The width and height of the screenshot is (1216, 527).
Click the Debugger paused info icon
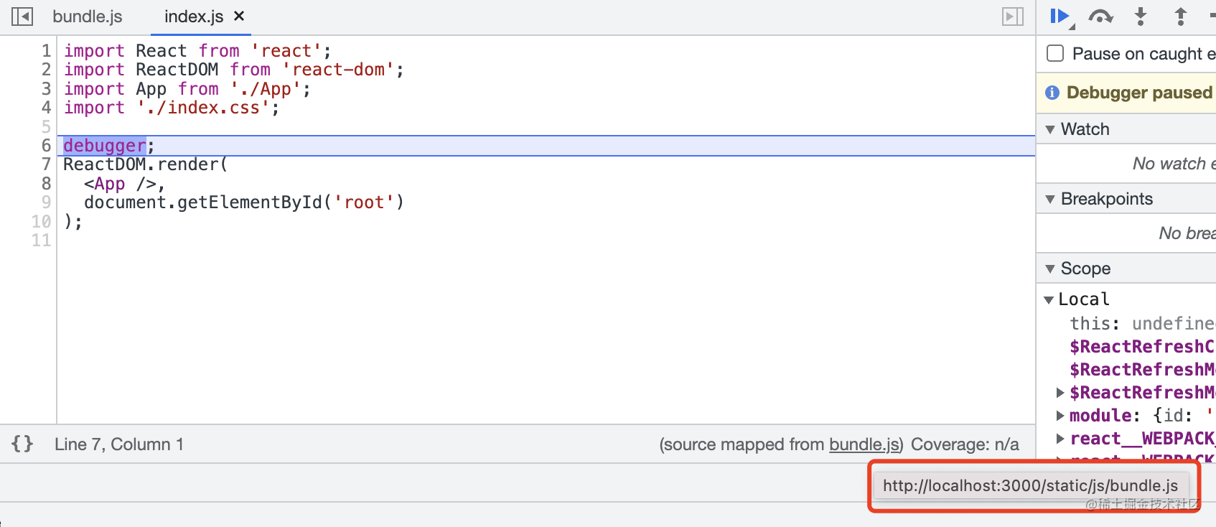(x=1052, y=93)
